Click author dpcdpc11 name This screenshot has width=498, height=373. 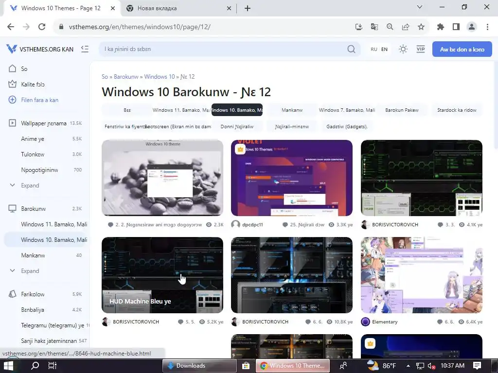[x=252, y=224]
